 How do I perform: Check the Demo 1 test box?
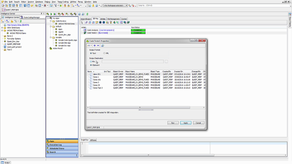[x=91, y=77]
